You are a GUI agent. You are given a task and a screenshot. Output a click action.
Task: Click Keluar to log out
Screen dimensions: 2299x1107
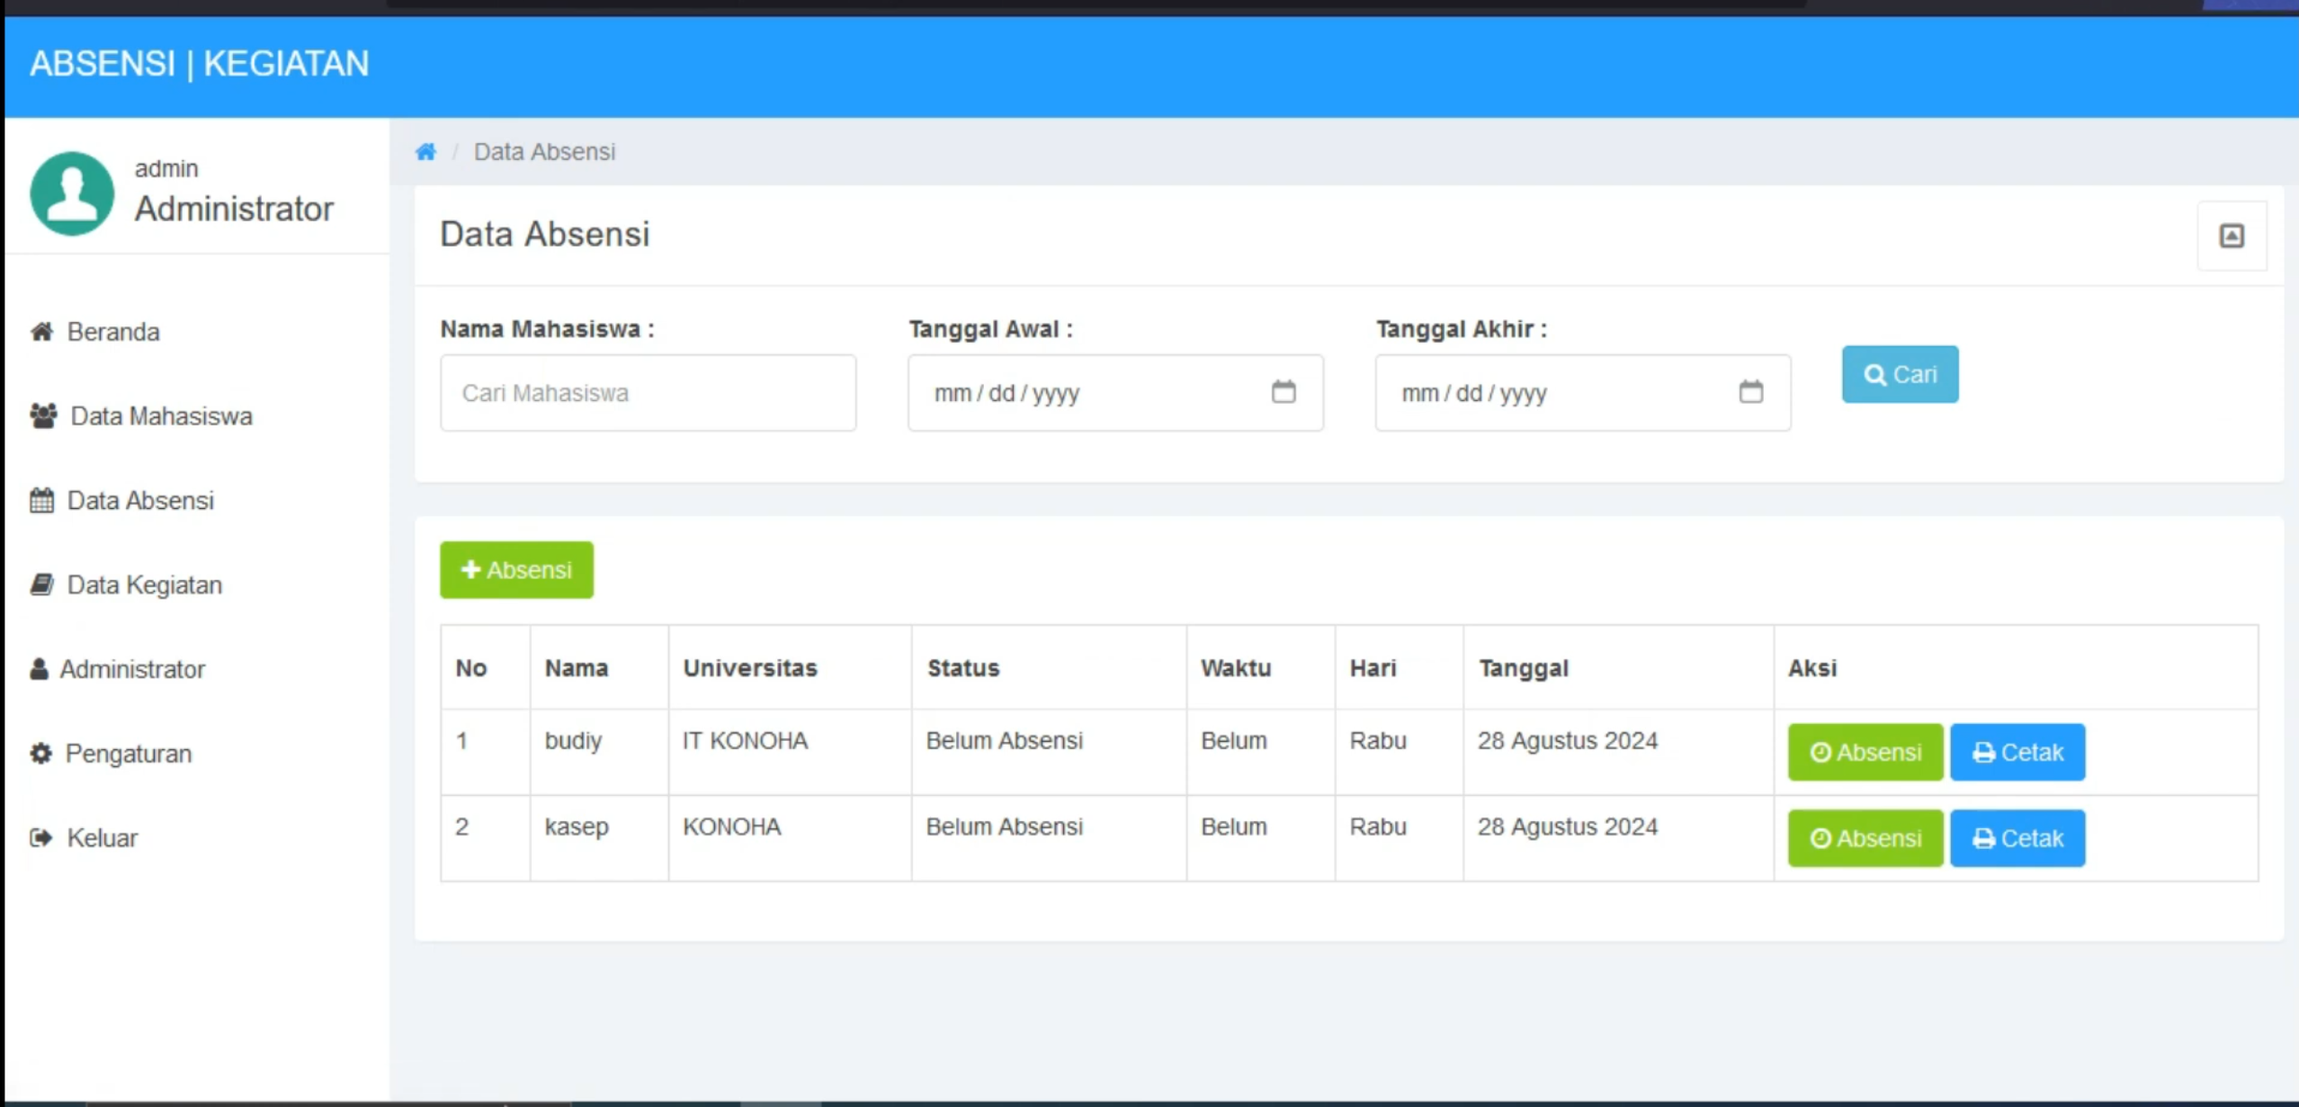coord(84,838)
